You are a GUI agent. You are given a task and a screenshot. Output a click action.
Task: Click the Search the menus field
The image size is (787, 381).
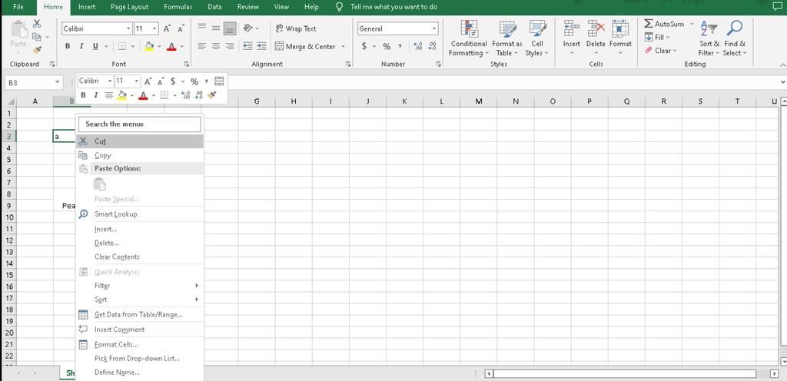[140, 124]
